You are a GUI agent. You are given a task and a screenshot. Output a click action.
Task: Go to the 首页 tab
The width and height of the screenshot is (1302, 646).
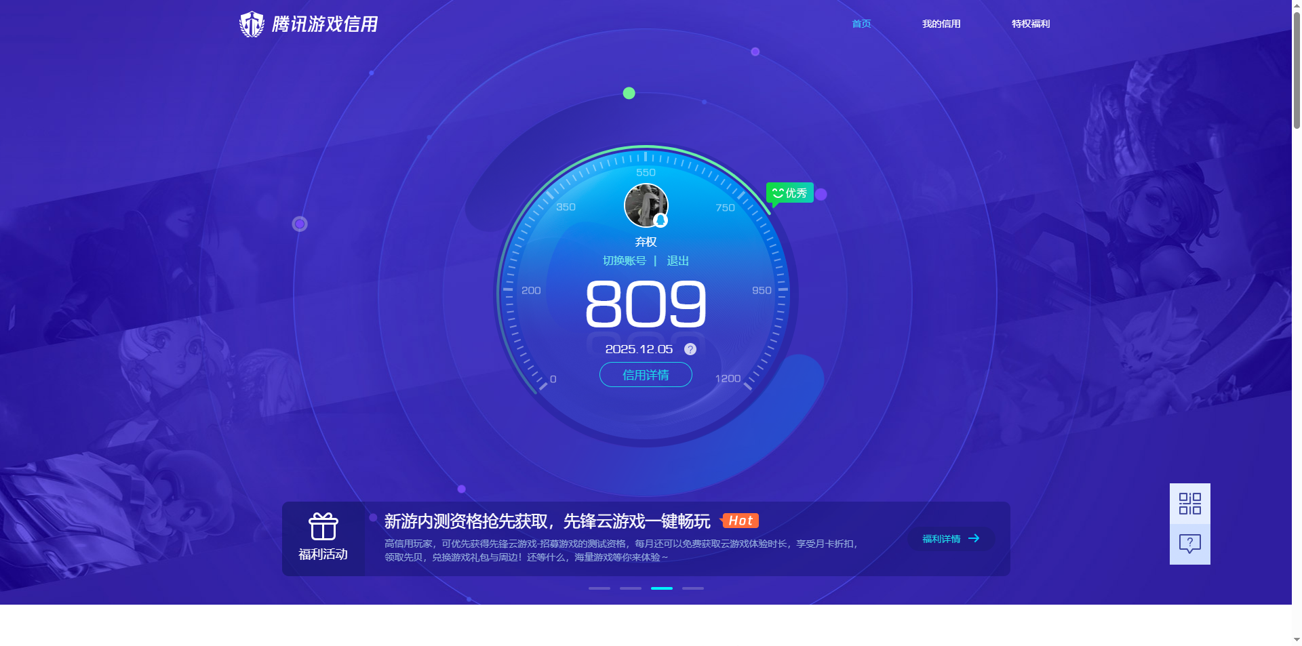click(861, 24)
